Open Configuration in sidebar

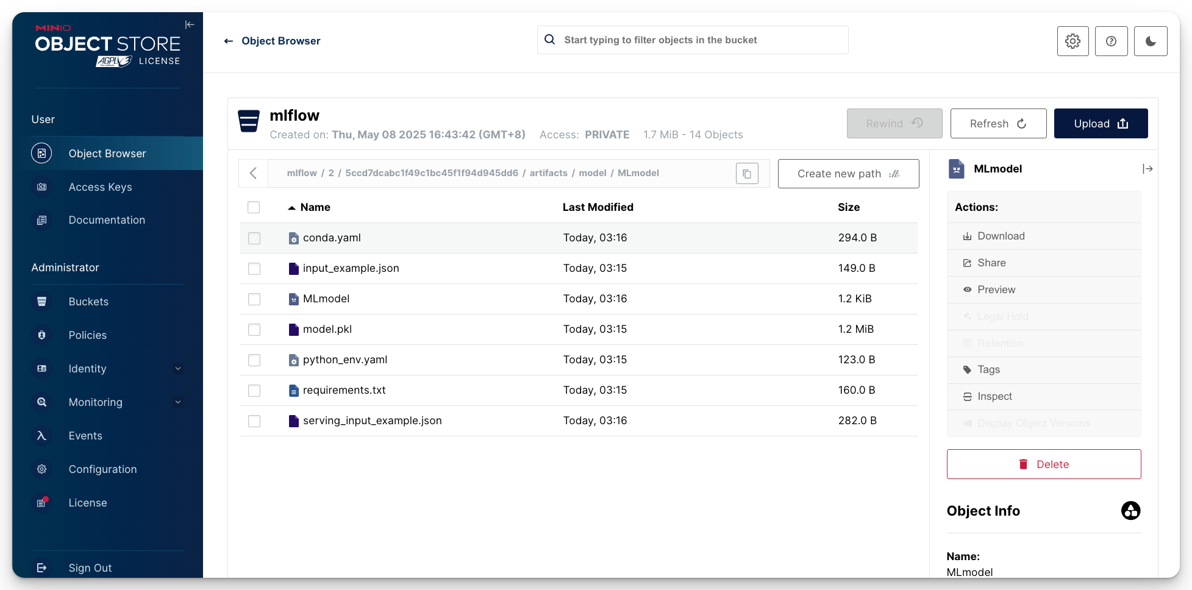point(107,469)
